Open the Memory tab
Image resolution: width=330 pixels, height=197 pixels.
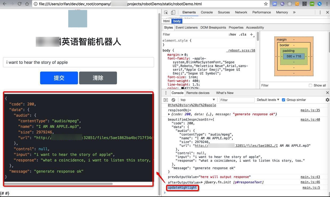tap(282, 12)
